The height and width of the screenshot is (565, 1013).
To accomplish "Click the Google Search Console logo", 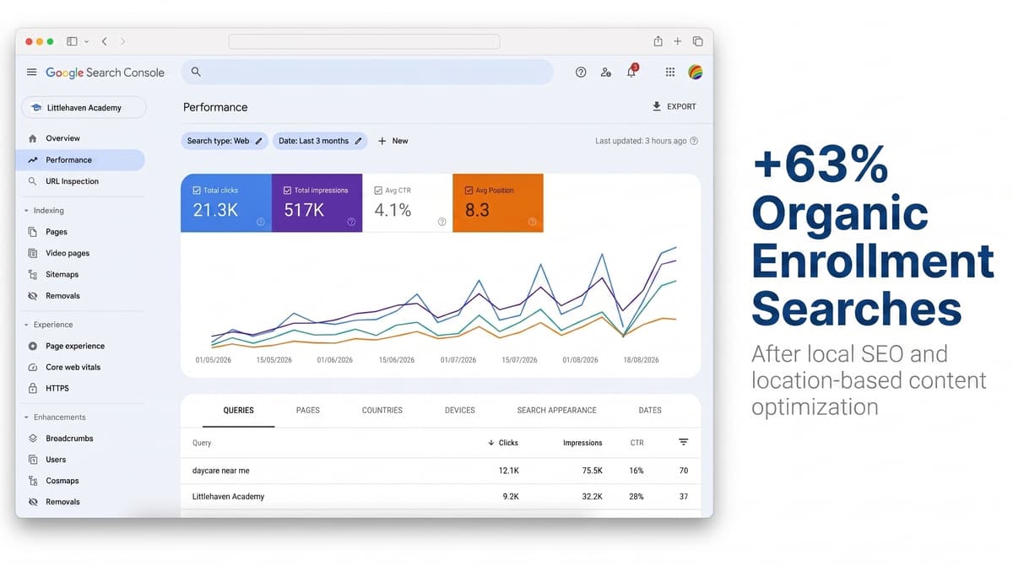I will tap(106, 73).
